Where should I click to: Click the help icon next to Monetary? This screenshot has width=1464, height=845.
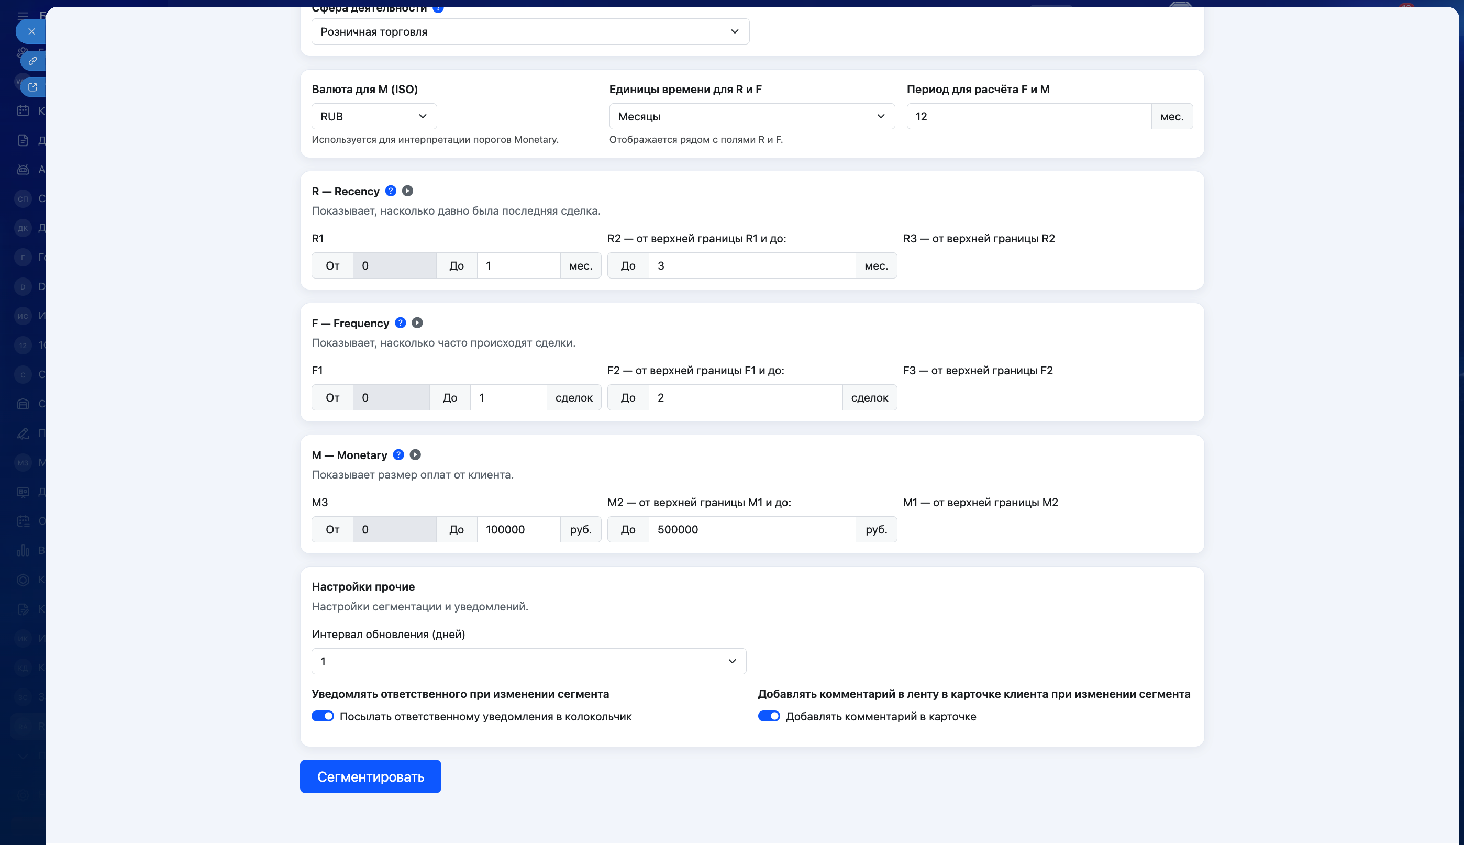click(398, 454)
